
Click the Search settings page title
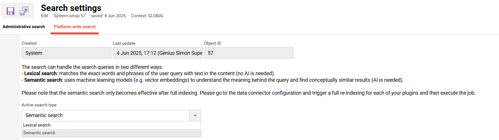point(71,8)
